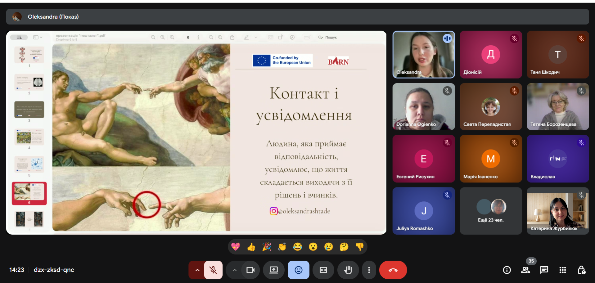Open the audio settings arrow beside microphone

(197, 270)
